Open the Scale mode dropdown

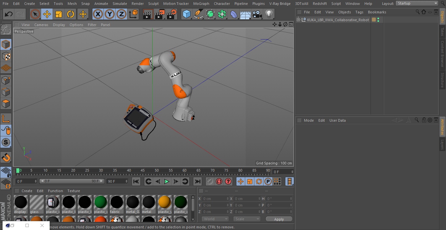[x=247, y=219]
